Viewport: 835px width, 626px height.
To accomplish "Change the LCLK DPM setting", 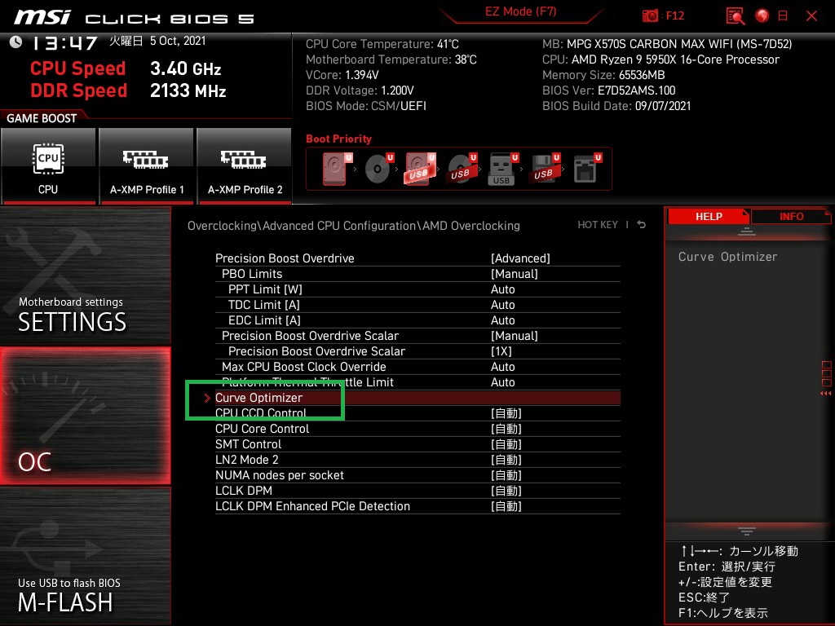I will point(417,490).
